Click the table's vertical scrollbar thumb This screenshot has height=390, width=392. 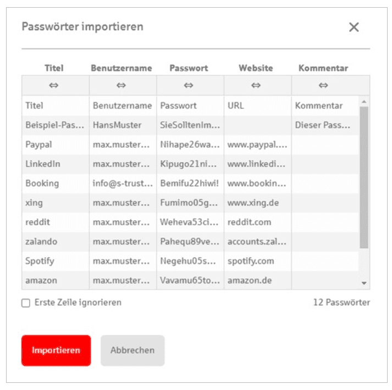click(x=363, y=176)
